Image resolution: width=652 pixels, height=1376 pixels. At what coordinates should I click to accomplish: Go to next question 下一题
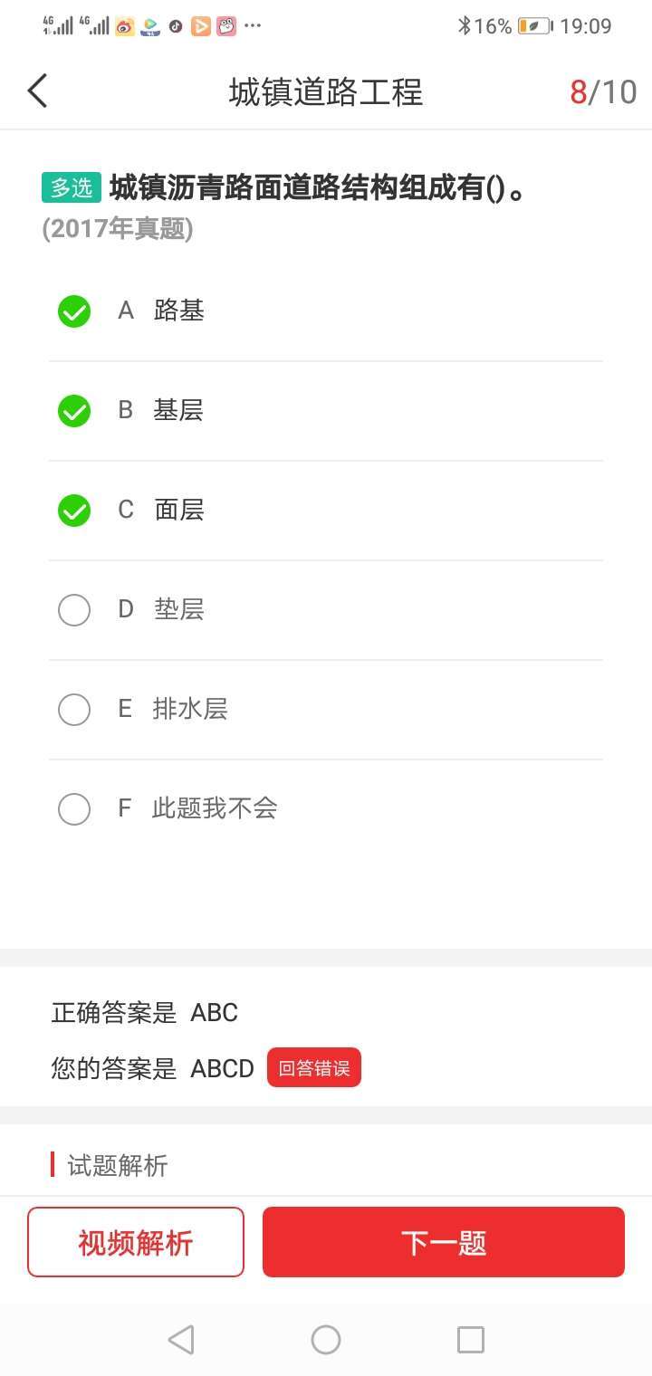click(x=444, y=1242)
